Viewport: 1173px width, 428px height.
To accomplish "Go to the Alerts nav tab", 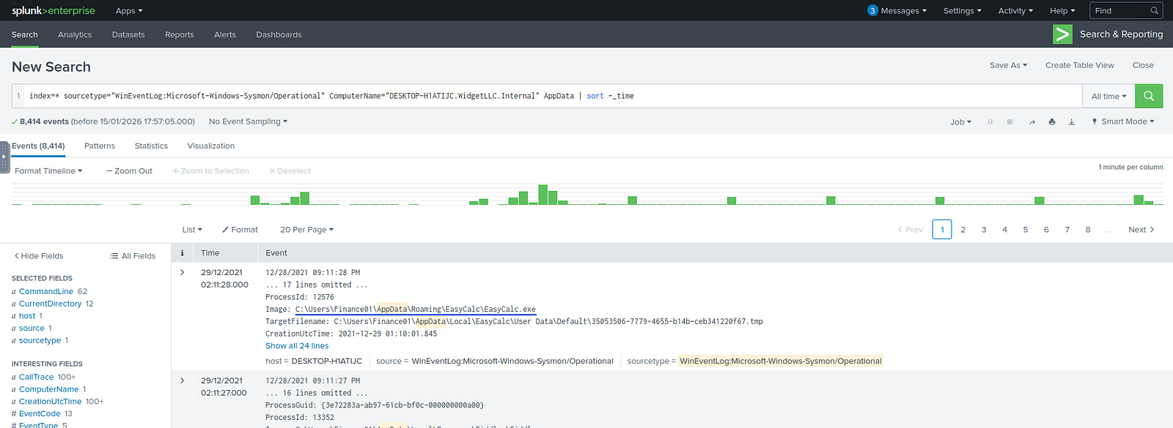I will 225,34.
